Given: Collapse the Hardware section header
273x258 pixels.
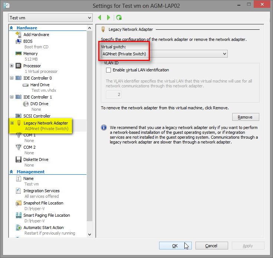Looking at the screenshot, I should 12,28.
